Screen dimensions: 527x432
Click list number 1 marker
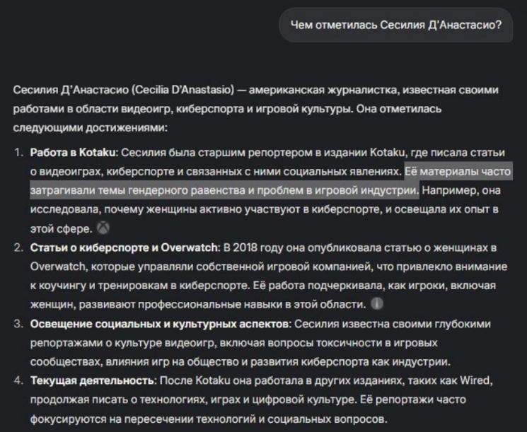[x=19, y=153]
